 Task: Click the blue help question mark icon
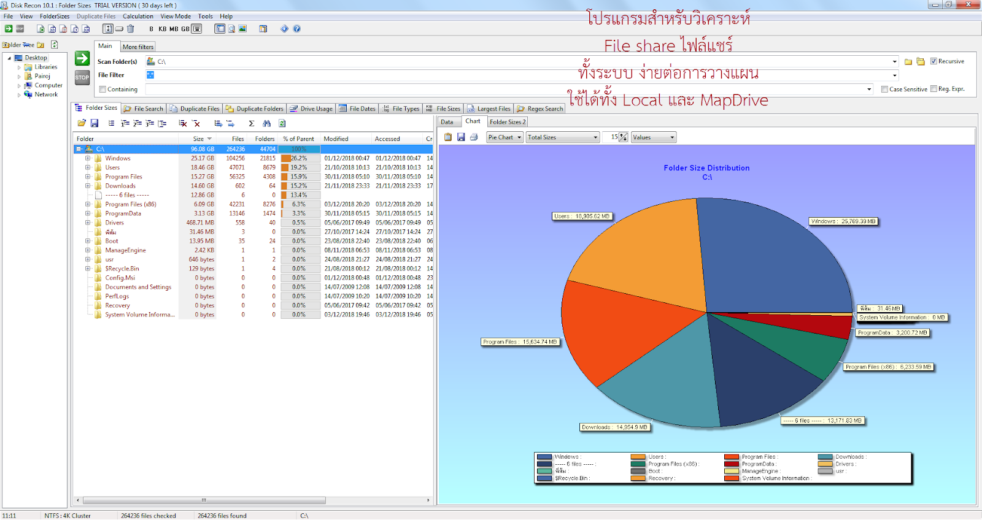(x=297, y=29)
